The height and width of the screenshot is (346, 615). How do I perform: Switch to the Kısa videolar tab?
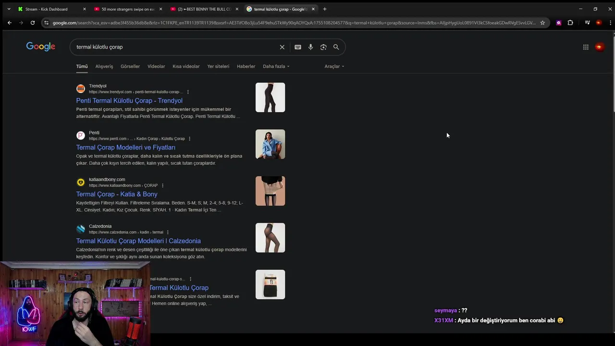click(x=186, y=66)
